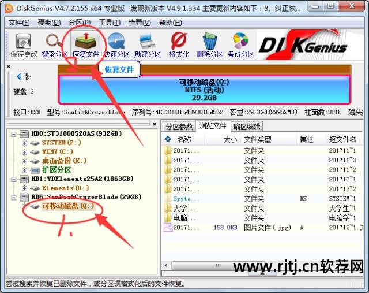Click the drive-free folder short name 201712~1
Screen dimensions: 369x293
[342, 179]
